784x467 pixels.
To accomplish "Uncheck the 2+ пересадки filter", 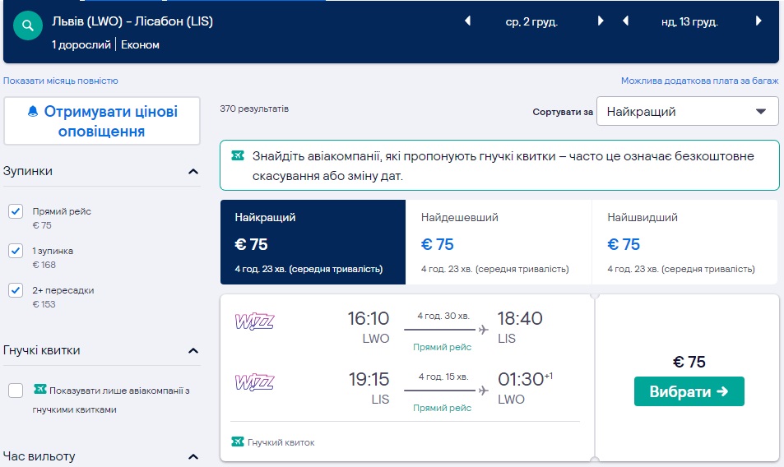I will coord(16,290).
